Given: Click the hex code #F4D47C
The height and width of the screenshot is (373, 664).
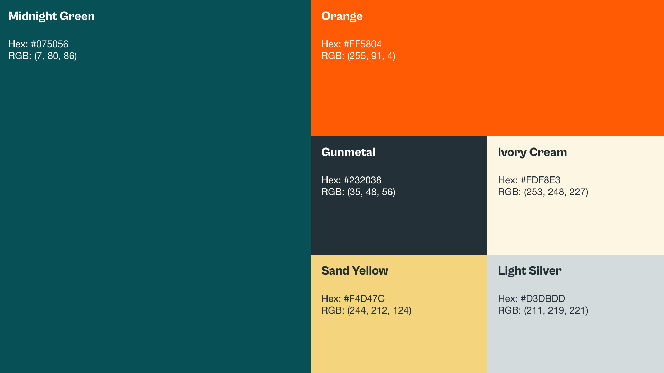Looking at the screenshot, I should pos(364,299).
